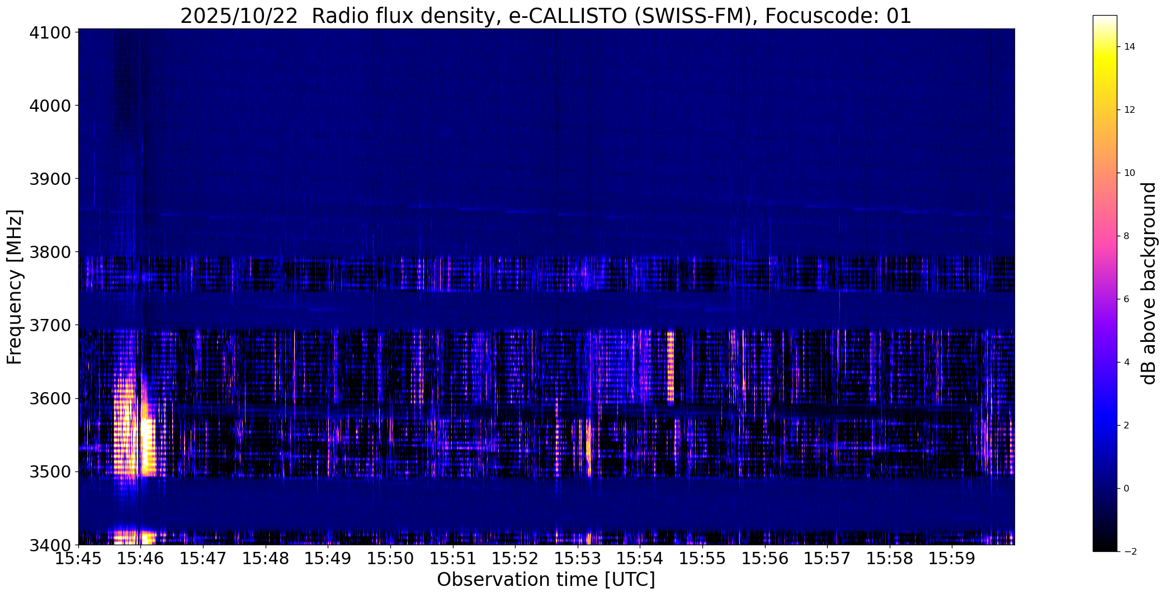Click the colorbar tick label 0
Viewport: 1166px width, 596px height.
click(1127, 489)
